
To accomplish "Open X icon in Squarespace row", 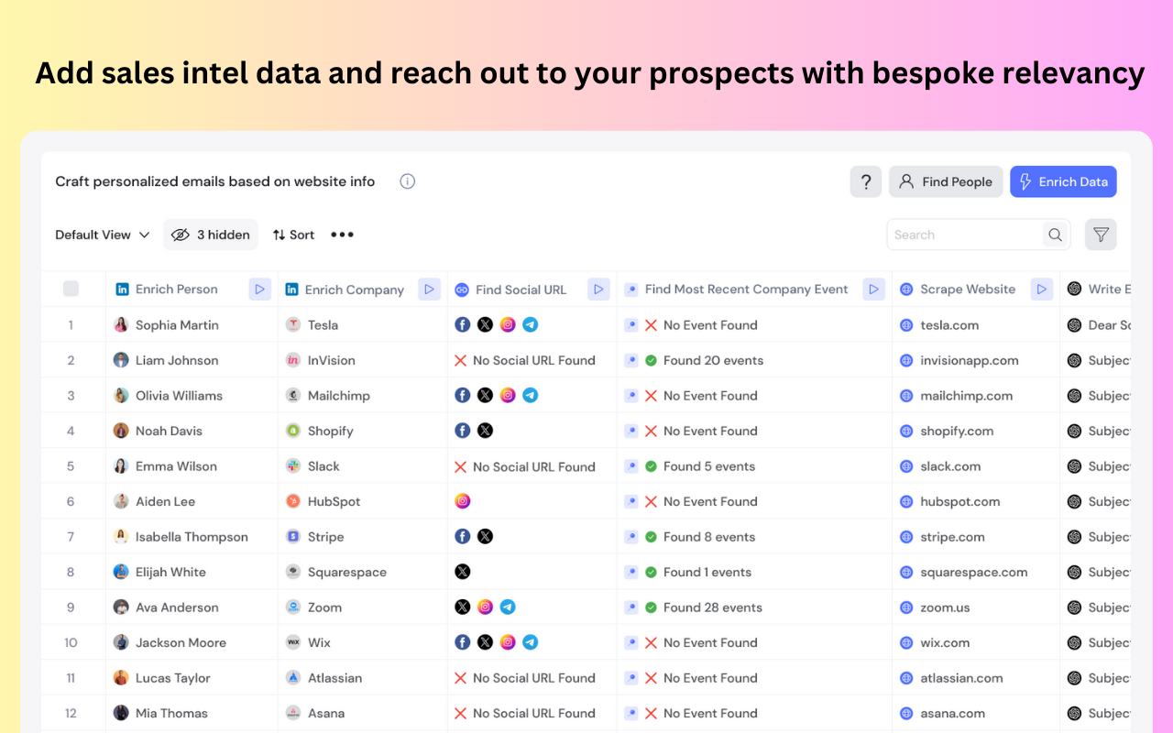I will 463,571.
